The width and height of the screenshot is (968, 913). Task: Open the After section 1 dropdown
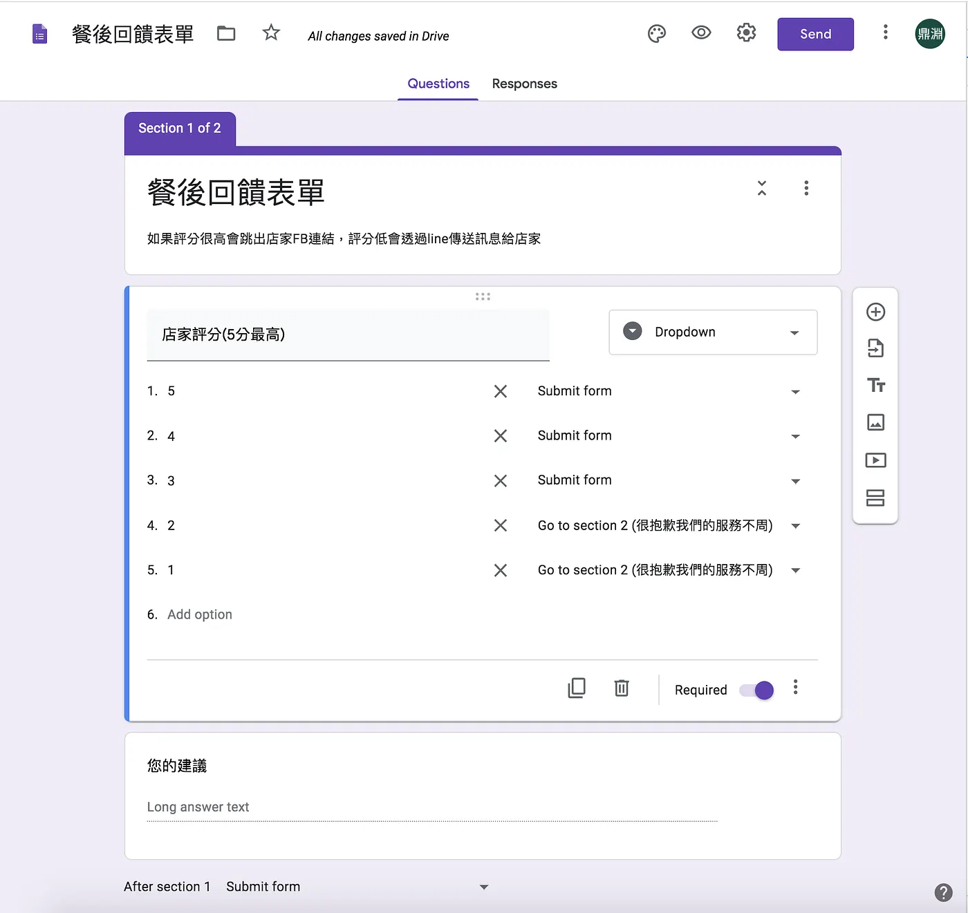[x=357, y=887]
